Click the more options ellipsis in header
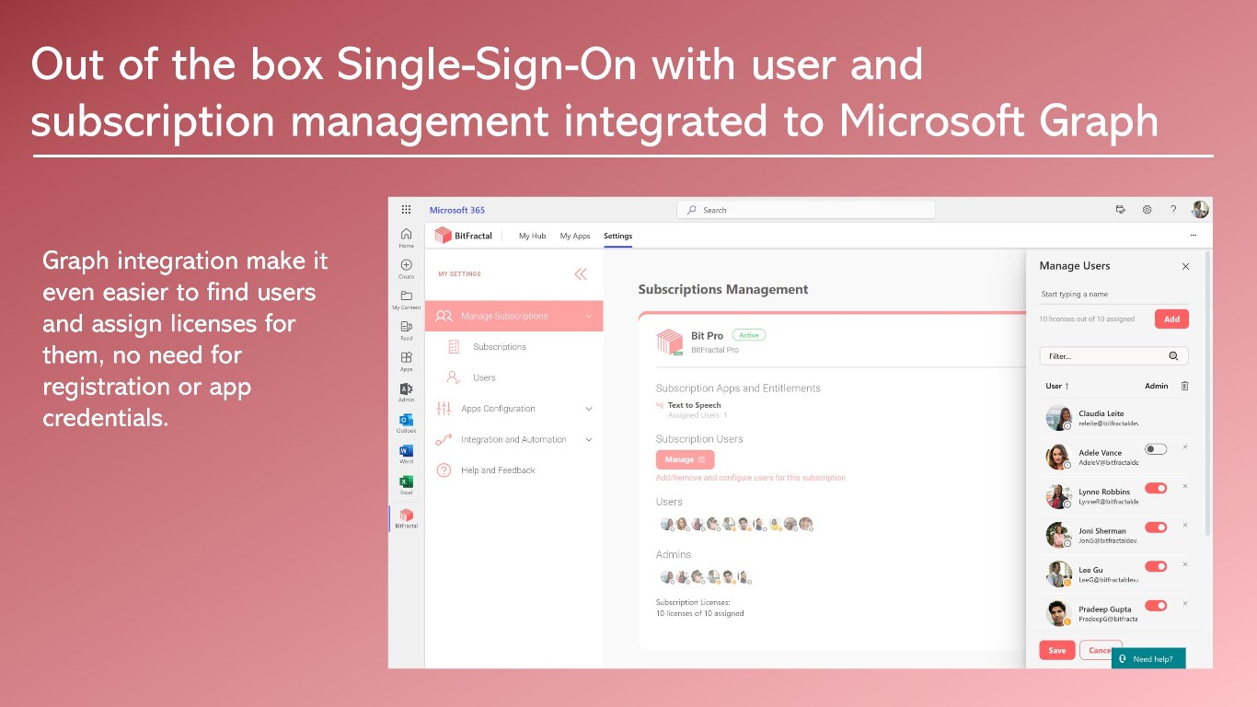 tap(1194, 236)
